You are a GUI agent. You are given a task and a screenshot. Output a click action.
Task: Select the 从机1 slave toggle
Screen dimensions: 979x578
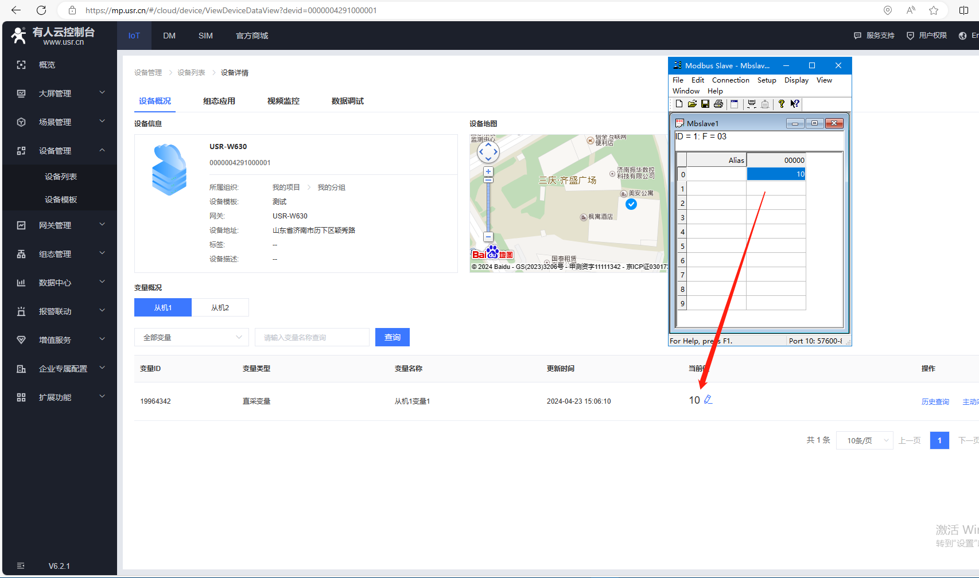coord(163,308)
